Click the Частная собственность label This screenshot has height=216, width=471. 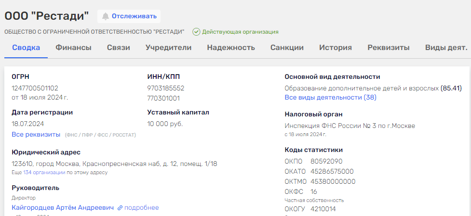point(314,200)
